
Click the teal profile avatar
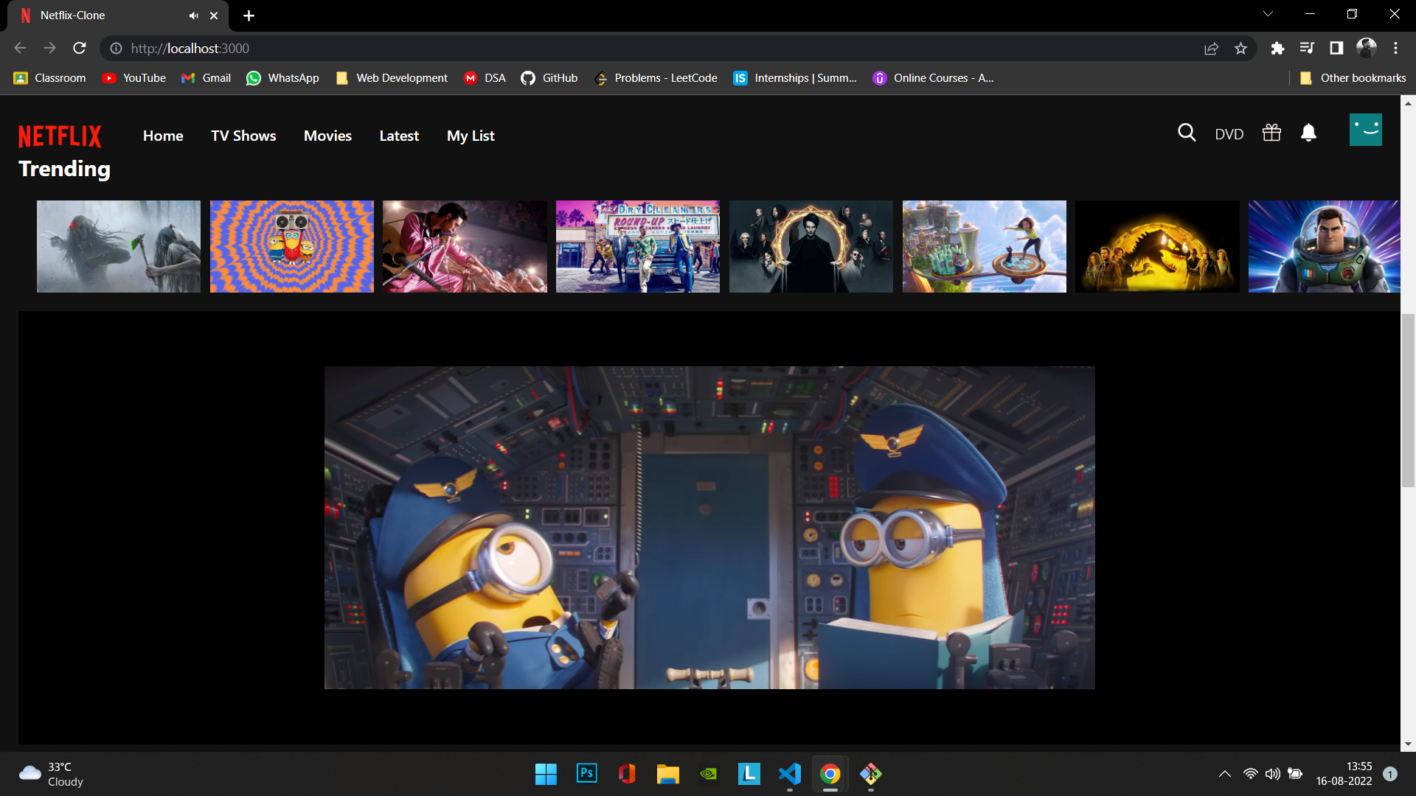point(1365,130)
